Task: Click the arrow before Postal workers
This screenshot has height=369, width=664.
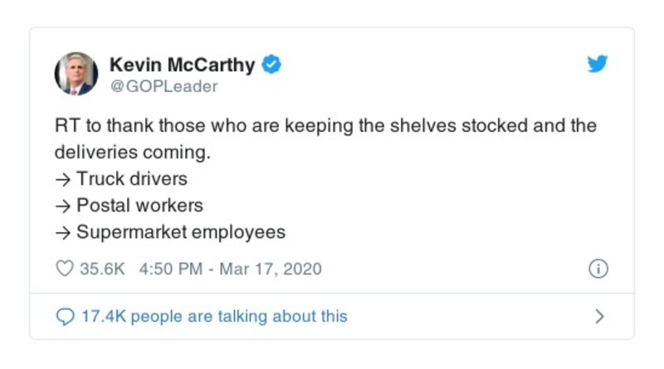Action: (62, 206)
